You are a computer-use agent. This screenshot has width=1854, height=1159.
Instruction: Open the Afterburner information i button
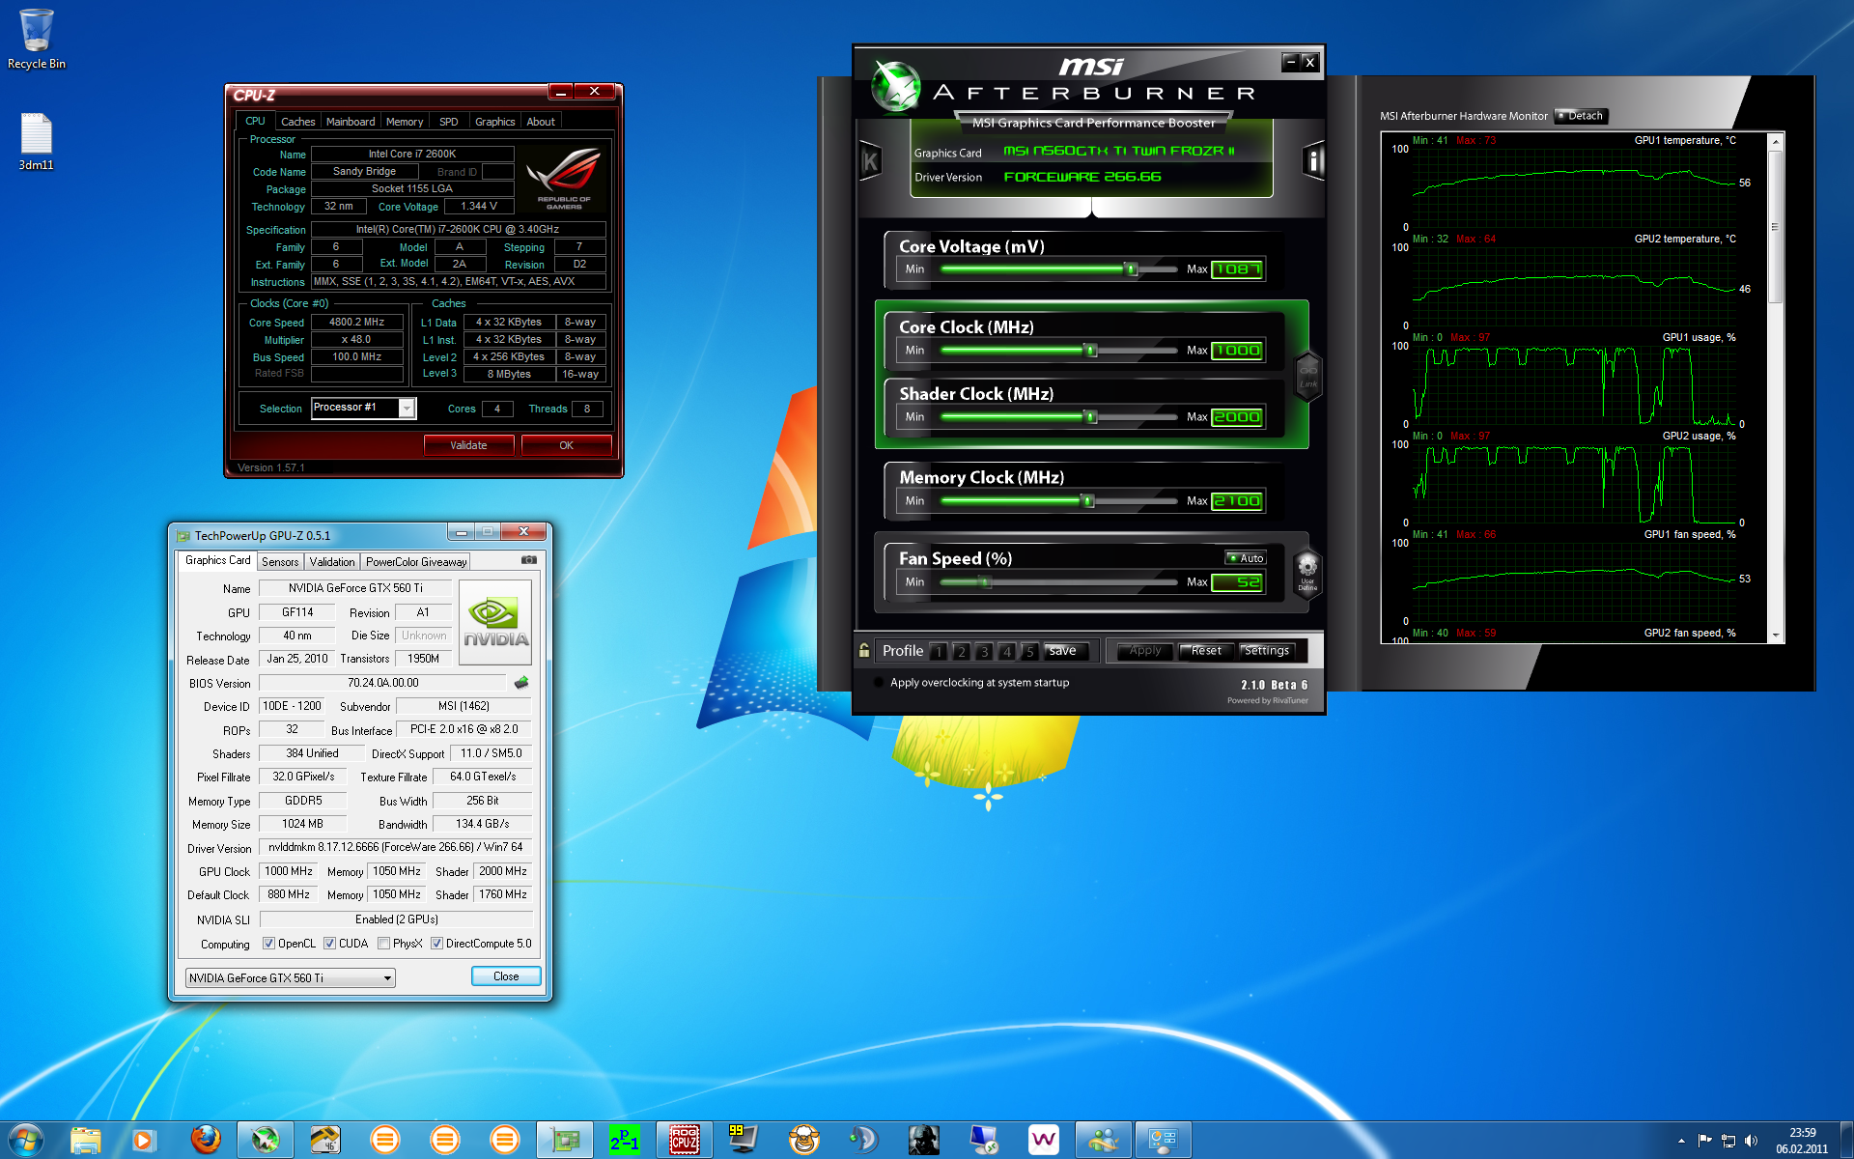[x=1313, y=160]
